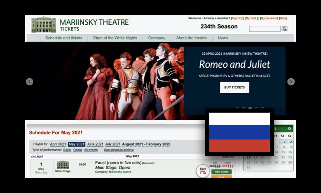Show All events
The height and width of the screenshot is (193, 321).
point(91,150)
